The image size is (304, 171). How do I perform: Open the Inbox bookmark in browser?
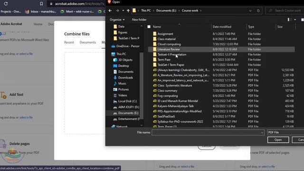click(x=41, y=11)
